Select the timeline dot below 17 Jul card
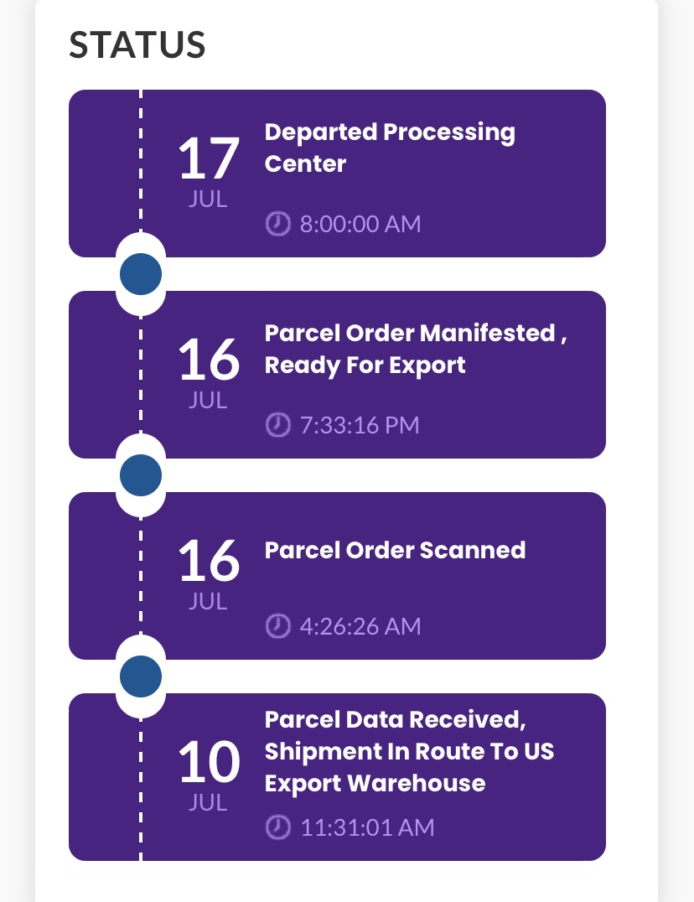The width and height of the screenshot is (694, 902). 141,274
